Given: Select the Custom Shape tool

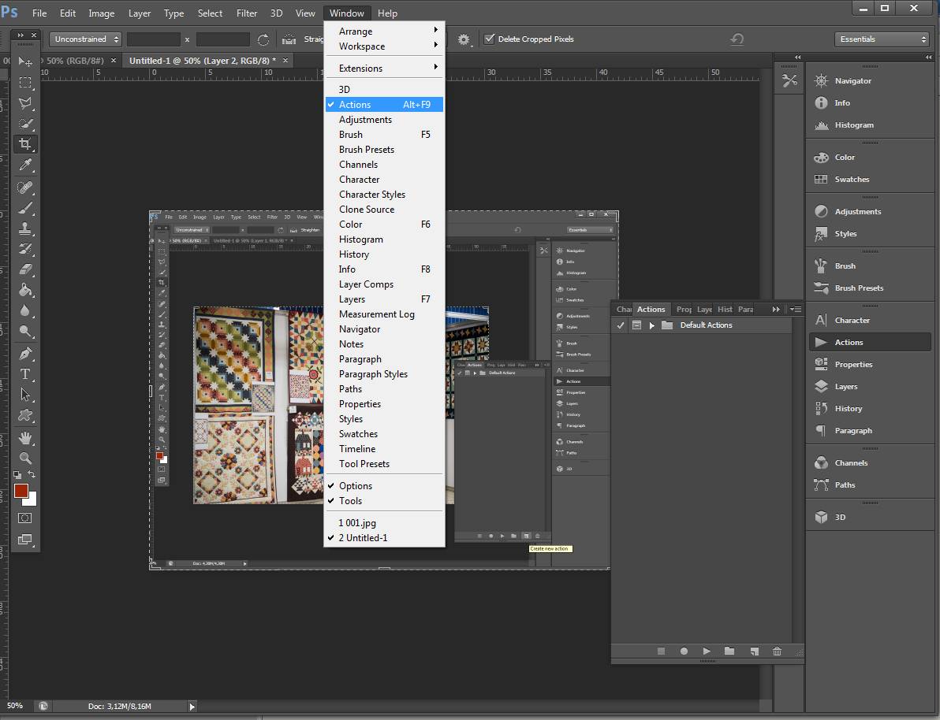Looking at the screenshot, I should click(25, 415).
